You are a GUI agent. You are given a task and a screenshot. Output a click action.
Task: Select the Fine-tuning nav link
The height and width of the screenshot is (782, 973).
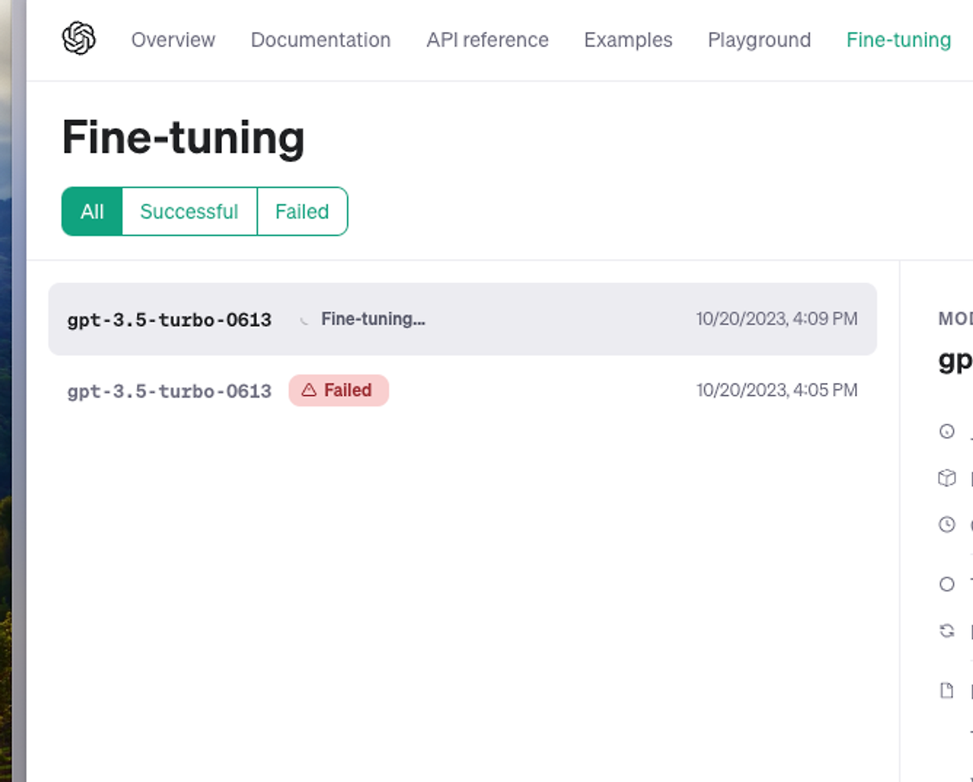(x=899, y=40)
